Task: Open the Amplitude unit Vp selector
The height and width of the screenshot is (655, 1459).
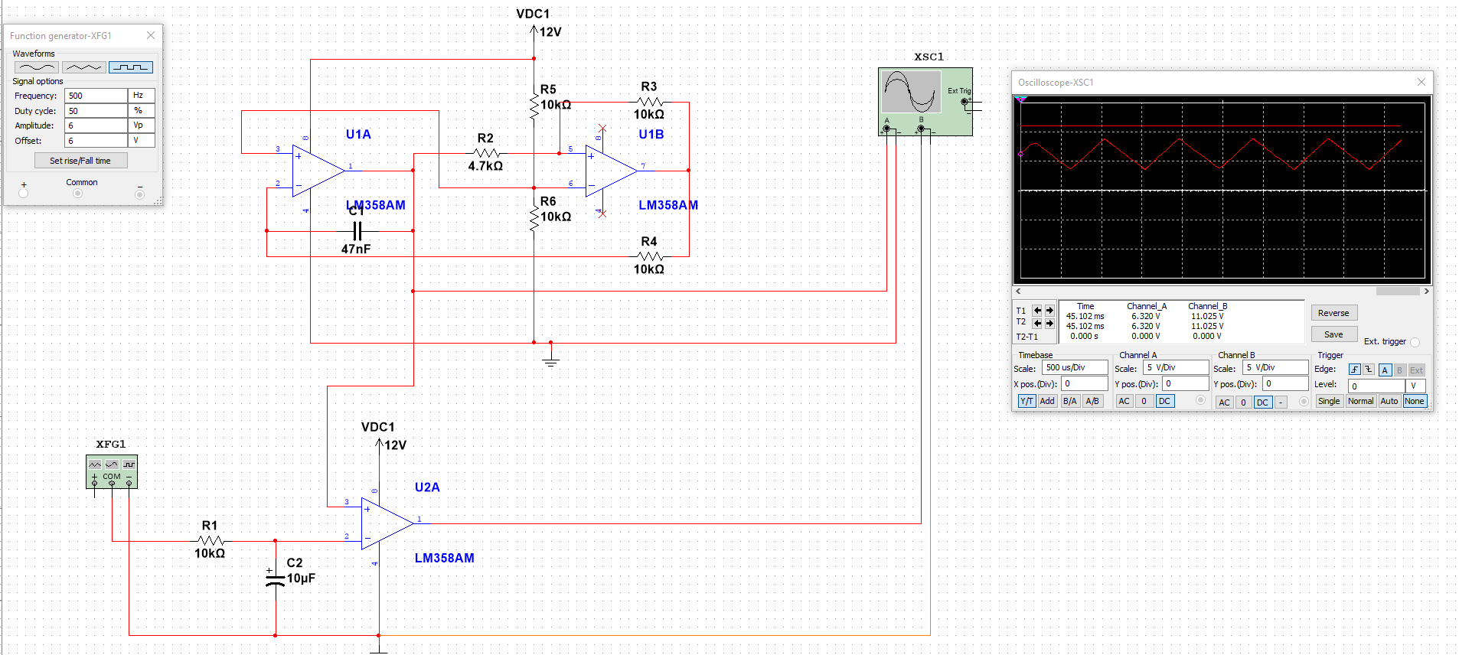Action: click(142, 125)
